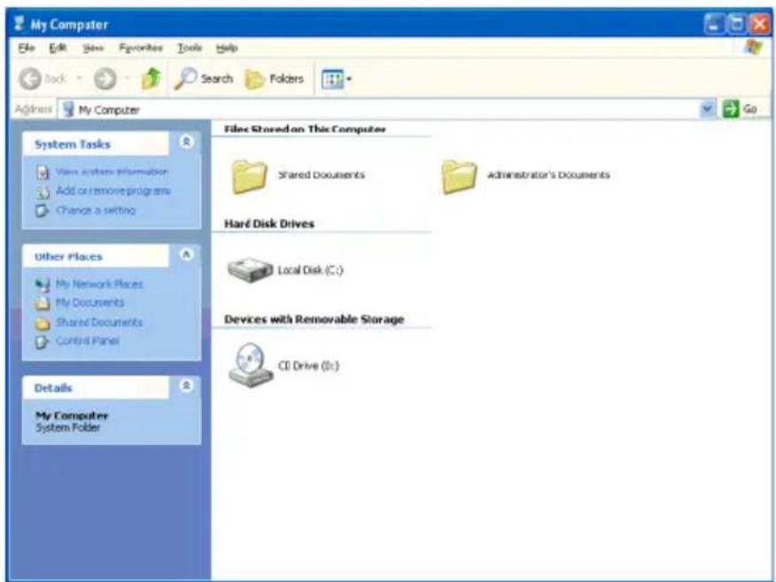Click the Administrator's Documents label
This screenshot has width=776, height=582.
pos(548,175)
